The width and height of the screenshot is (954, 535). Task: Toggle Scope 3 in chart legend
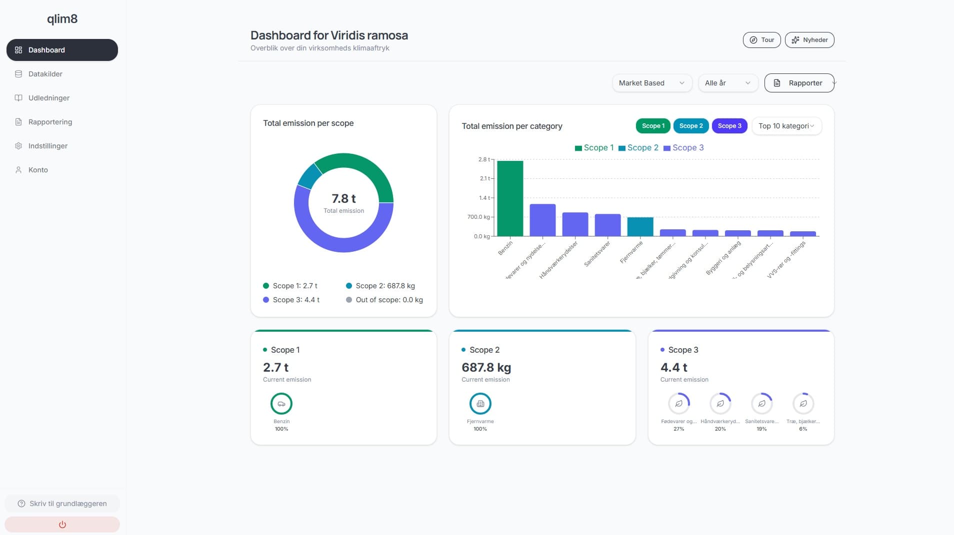[x=683, y=148]
